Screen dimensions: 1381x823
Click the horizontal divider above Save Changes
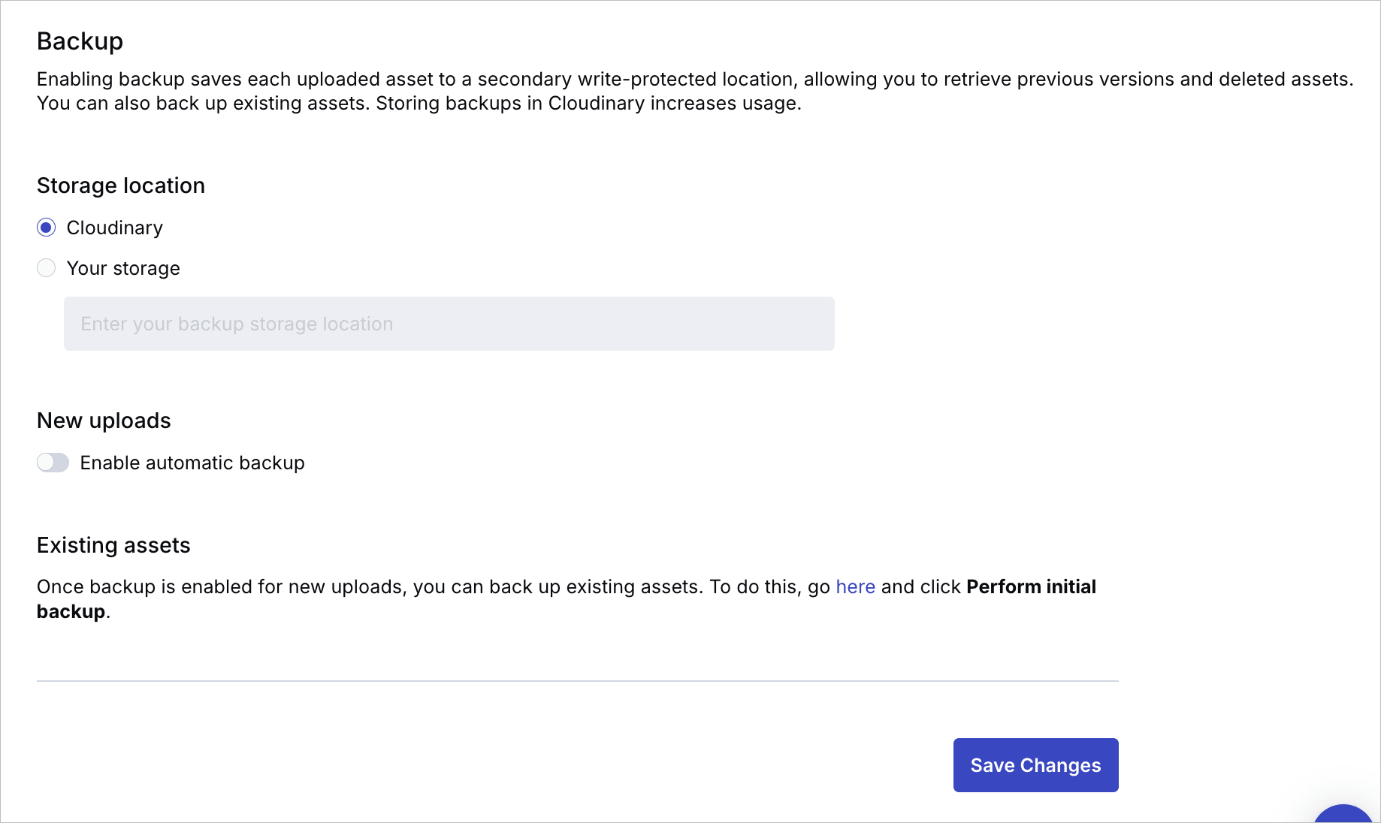click(578, 681)
